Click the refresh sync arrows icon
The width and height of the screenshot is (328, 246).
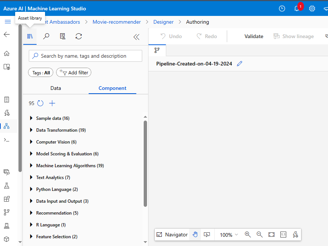[x=79, y=36]
